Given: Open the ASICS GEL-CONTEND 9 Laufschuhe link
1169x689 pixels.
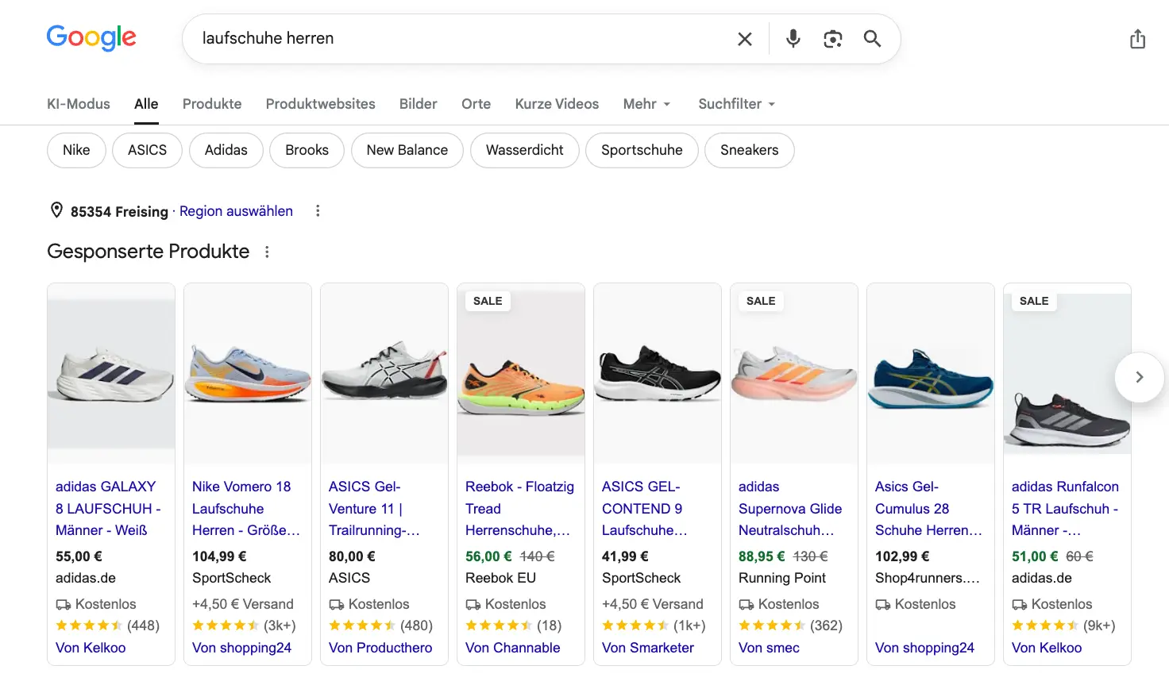Looking at the screenshot, I should (645, 508).
